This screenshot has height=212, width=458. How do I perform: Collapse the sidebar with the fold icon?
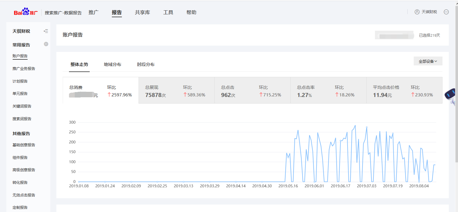[x=46, y=31]
